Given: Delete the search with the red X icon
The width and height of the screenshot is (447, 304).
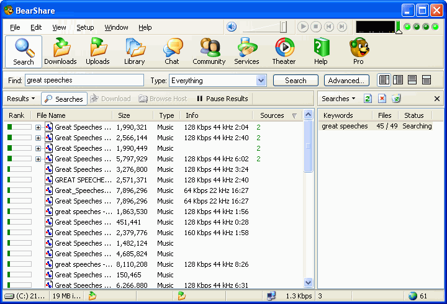Looking at the screenshot, I should [382, 99].
